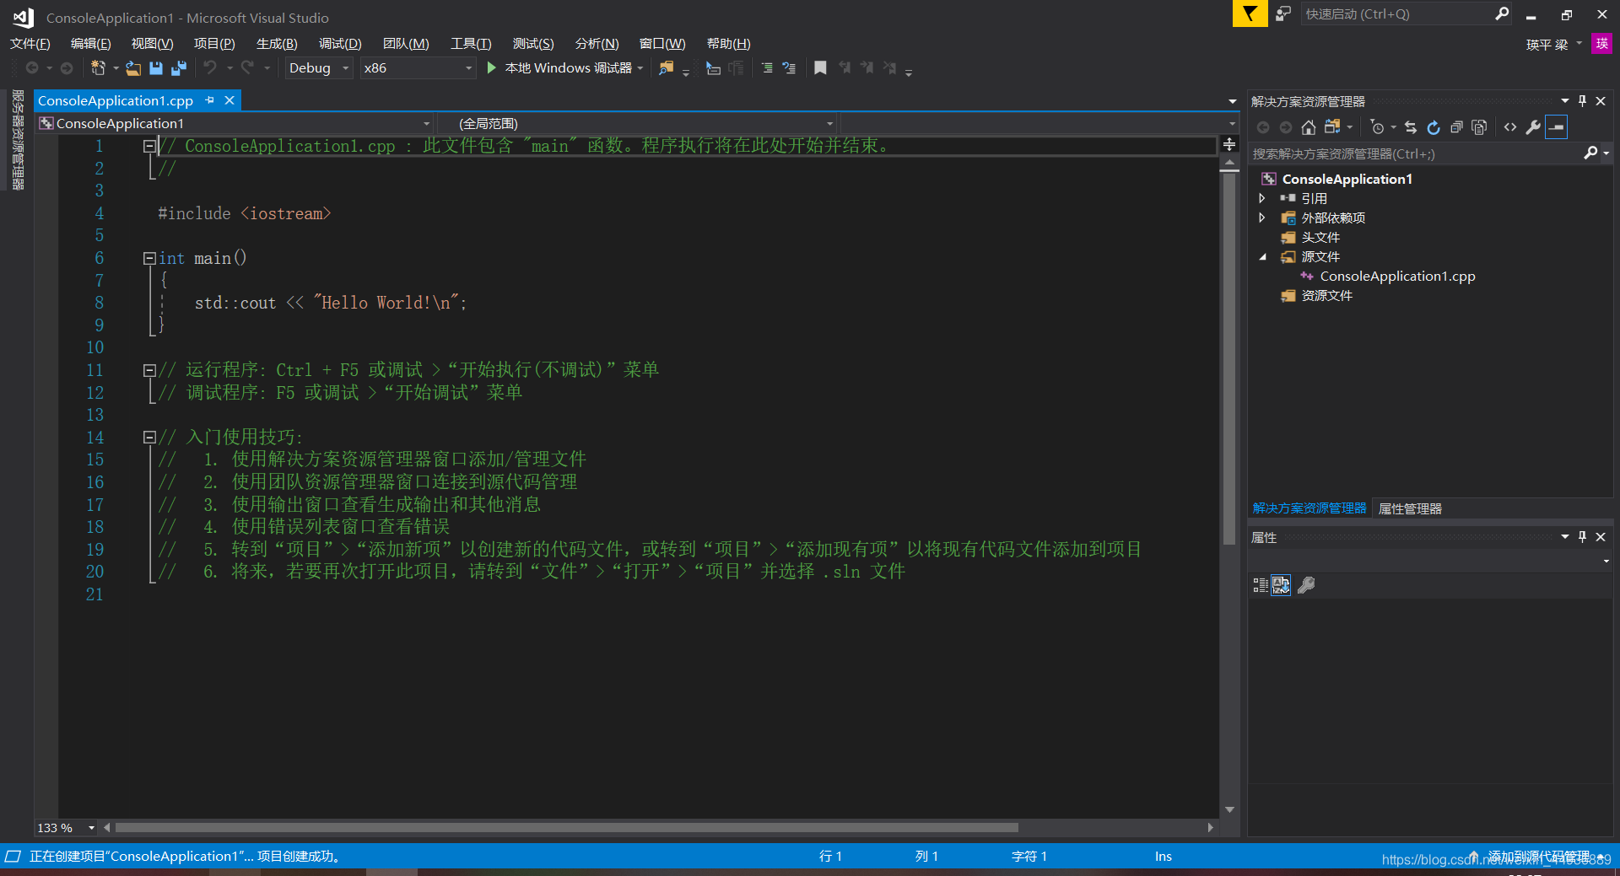Click the comment-out selected lines icon
The image size is (1620, 876).
click(x=767, y=68)
